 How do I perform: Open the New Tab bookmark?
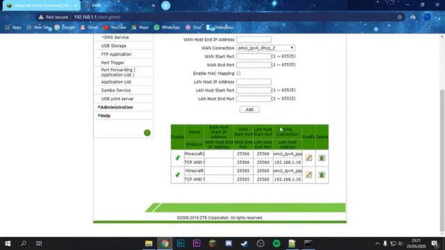(38, 27)
